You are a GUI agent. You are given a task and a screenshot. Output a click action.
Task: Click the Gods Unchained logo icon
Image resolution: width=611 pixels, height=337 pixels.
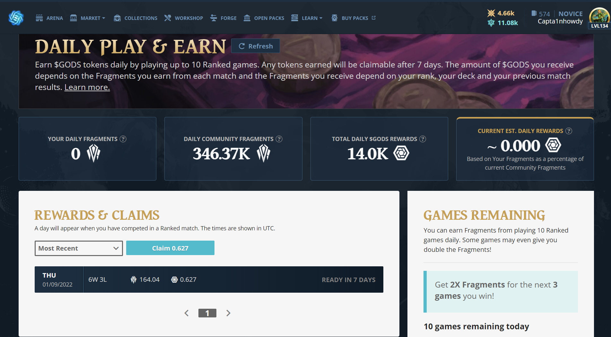click(16, 18)
